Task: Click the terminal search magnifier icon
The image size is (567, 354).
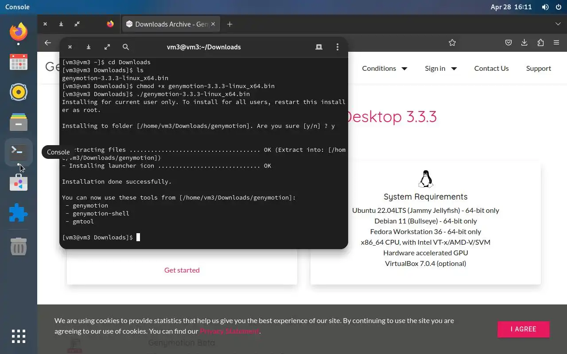Action: click(x=126, y=47)
